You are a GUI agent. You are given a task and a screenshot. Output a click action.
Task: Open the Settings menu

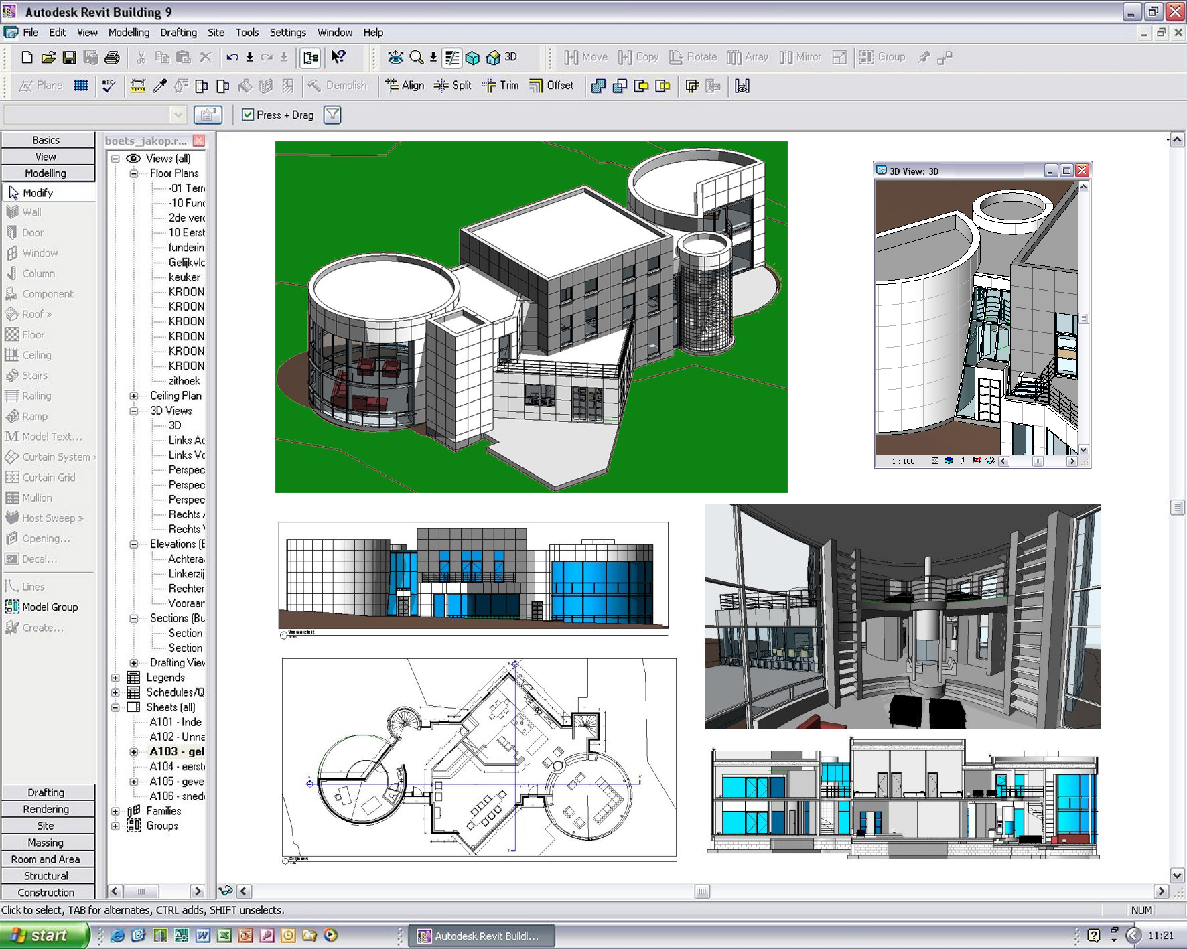[x=288, y=33]
